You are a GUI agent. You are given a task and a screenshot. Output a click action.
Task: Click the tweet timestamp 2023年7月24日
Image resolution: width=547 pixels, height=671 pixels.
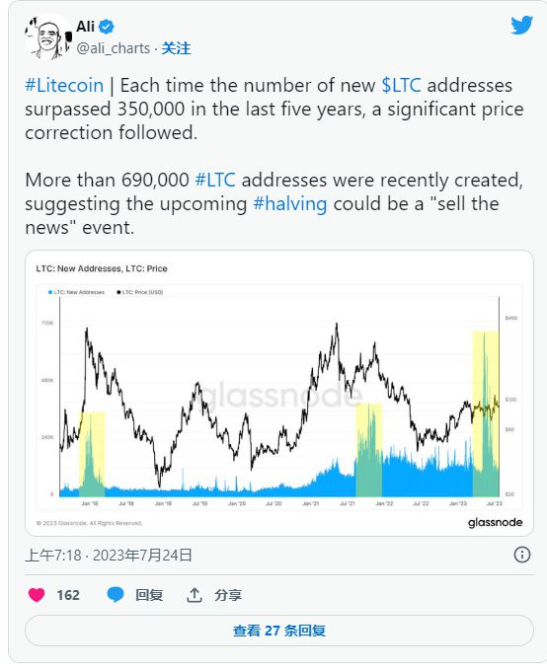click(x=142, y=555)
